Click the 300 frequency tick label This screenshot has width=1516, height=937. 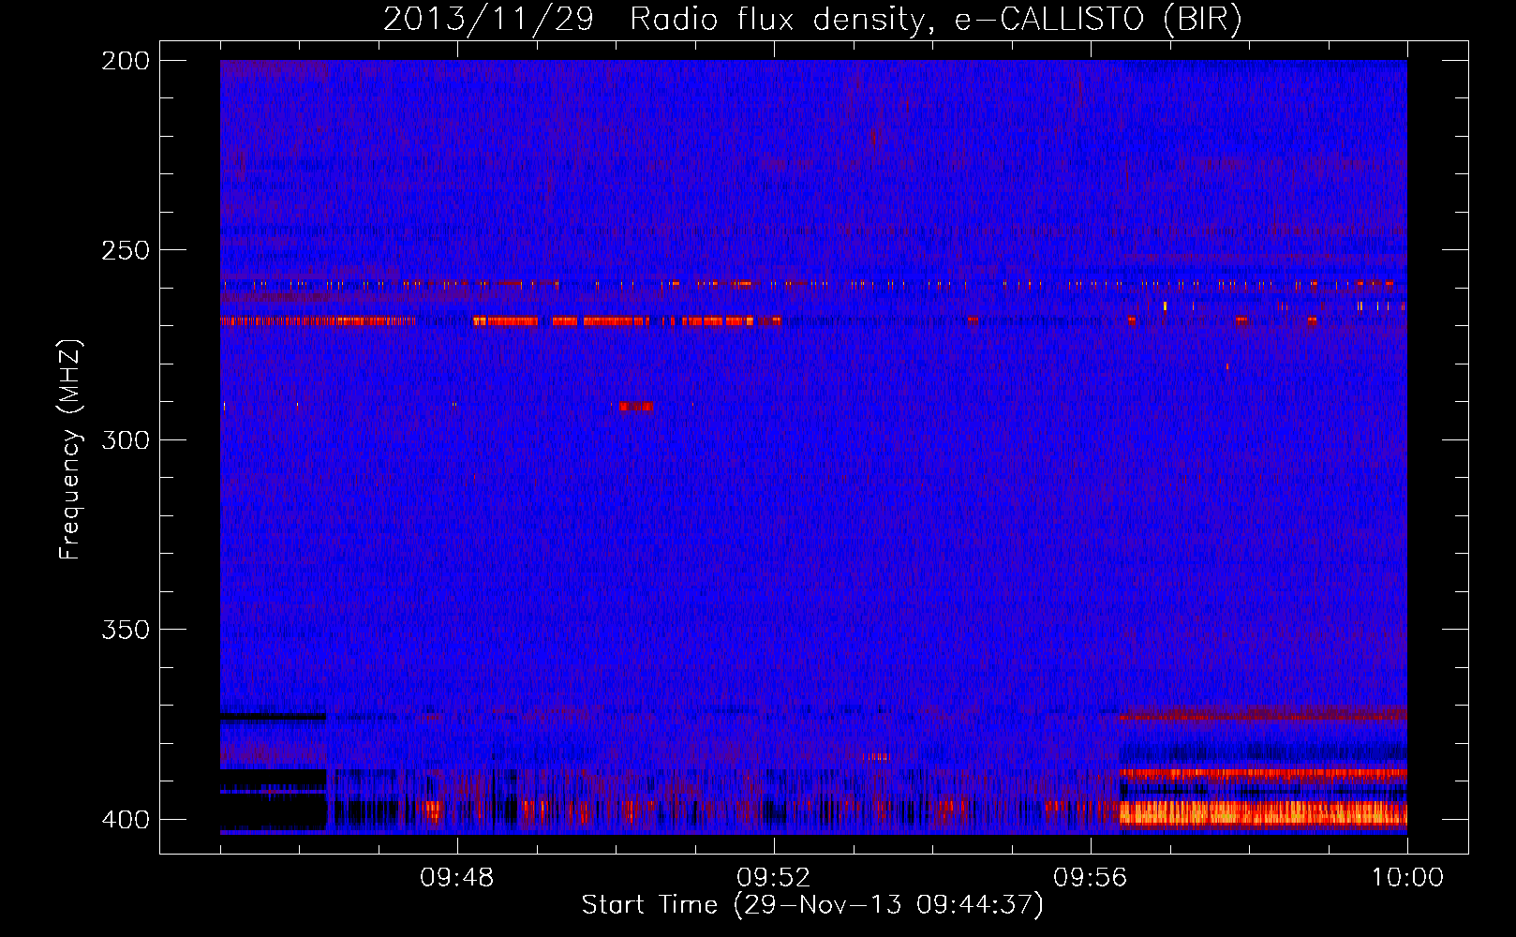[126, 439]
